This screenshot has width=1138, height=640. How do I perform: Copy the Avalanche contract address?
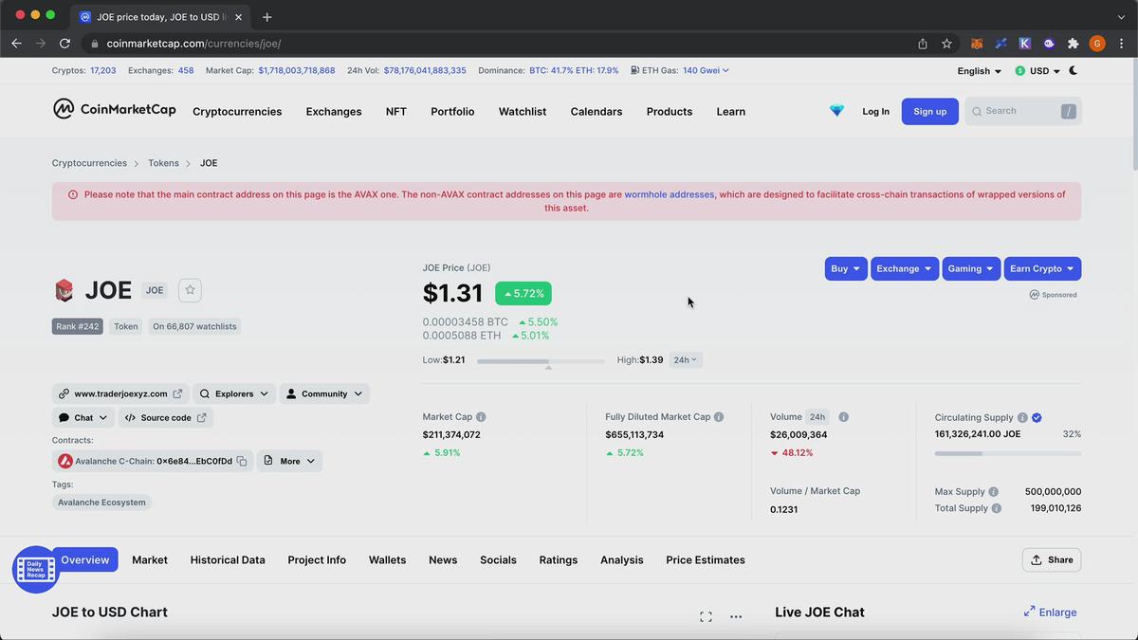tap(242, 462)
